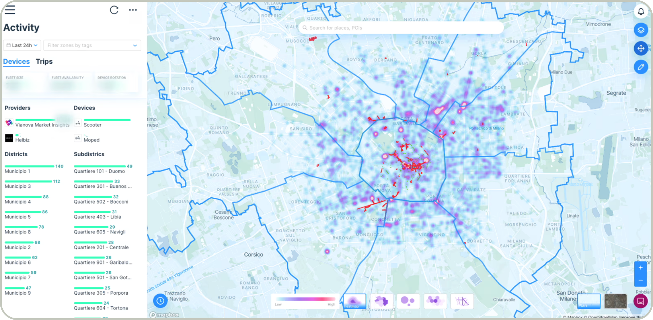Open the chat support button
Image resolution: width=653 pixels, height=320 pixels.
point(640,301)
